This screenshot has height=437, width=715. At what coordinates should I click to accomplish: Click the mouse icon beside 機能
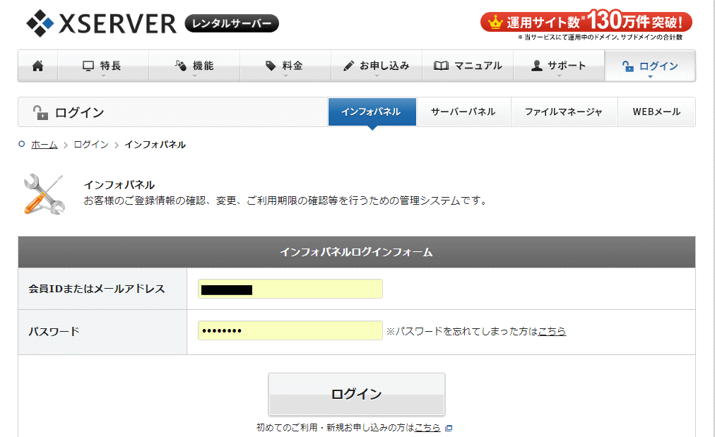click(181, 66)
